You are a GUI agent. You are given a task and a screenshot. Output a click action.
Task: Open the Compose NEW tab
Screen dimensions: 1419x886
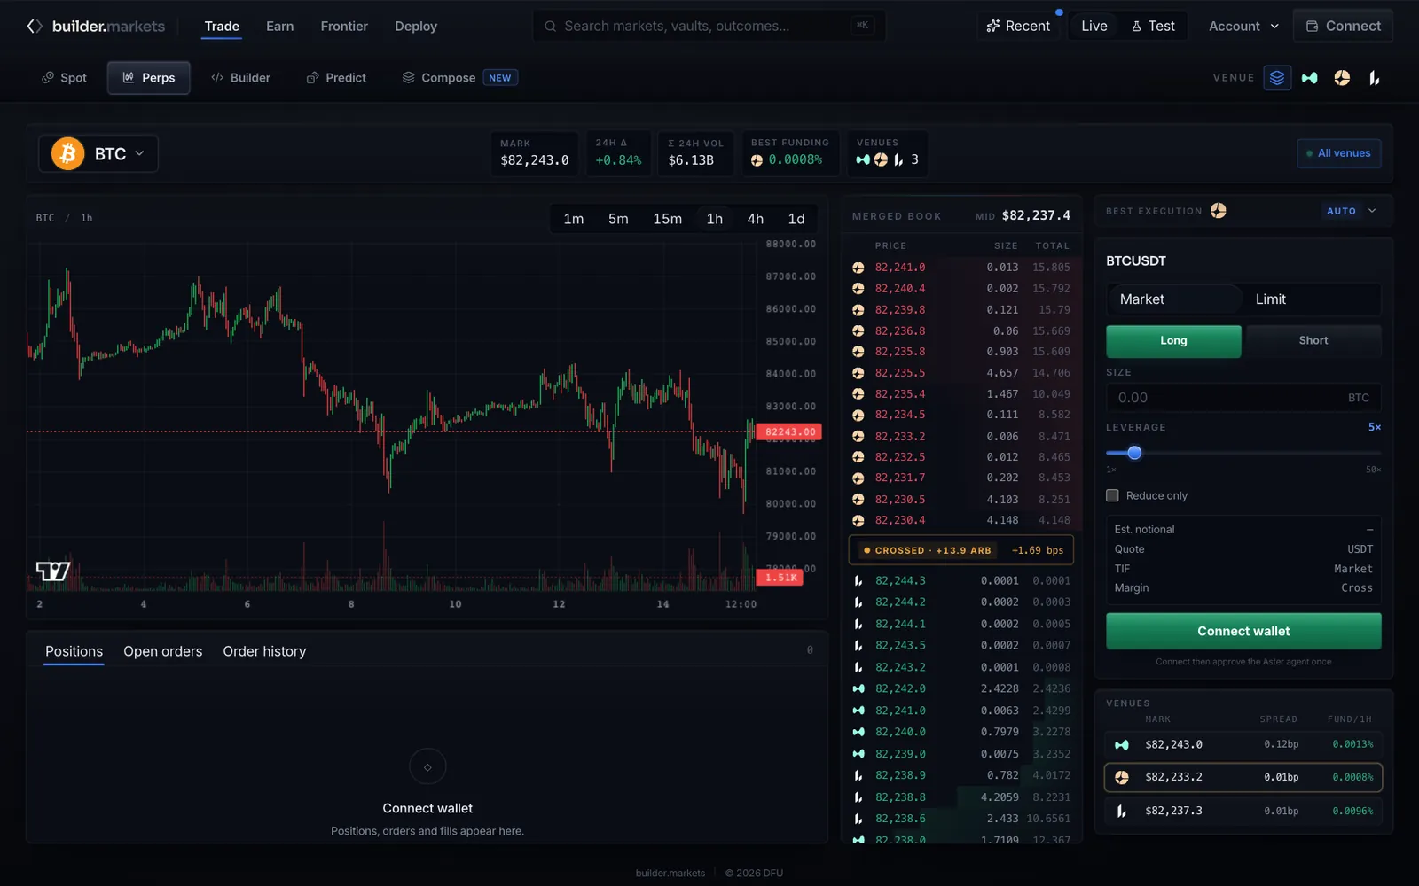pyautogui.click(x=459, y=78)
